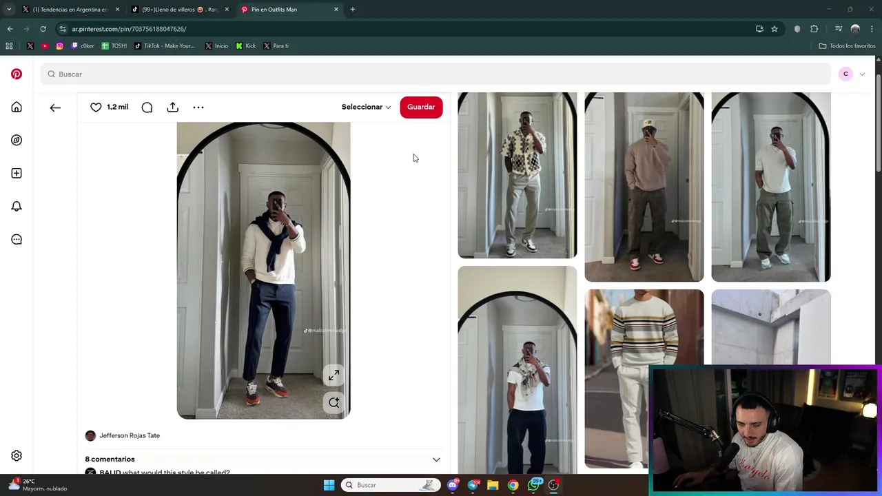Click the Create plus icon in sidebar
Image resolution: width=882 pixels, height=496 pixels.
pos(17,173)
